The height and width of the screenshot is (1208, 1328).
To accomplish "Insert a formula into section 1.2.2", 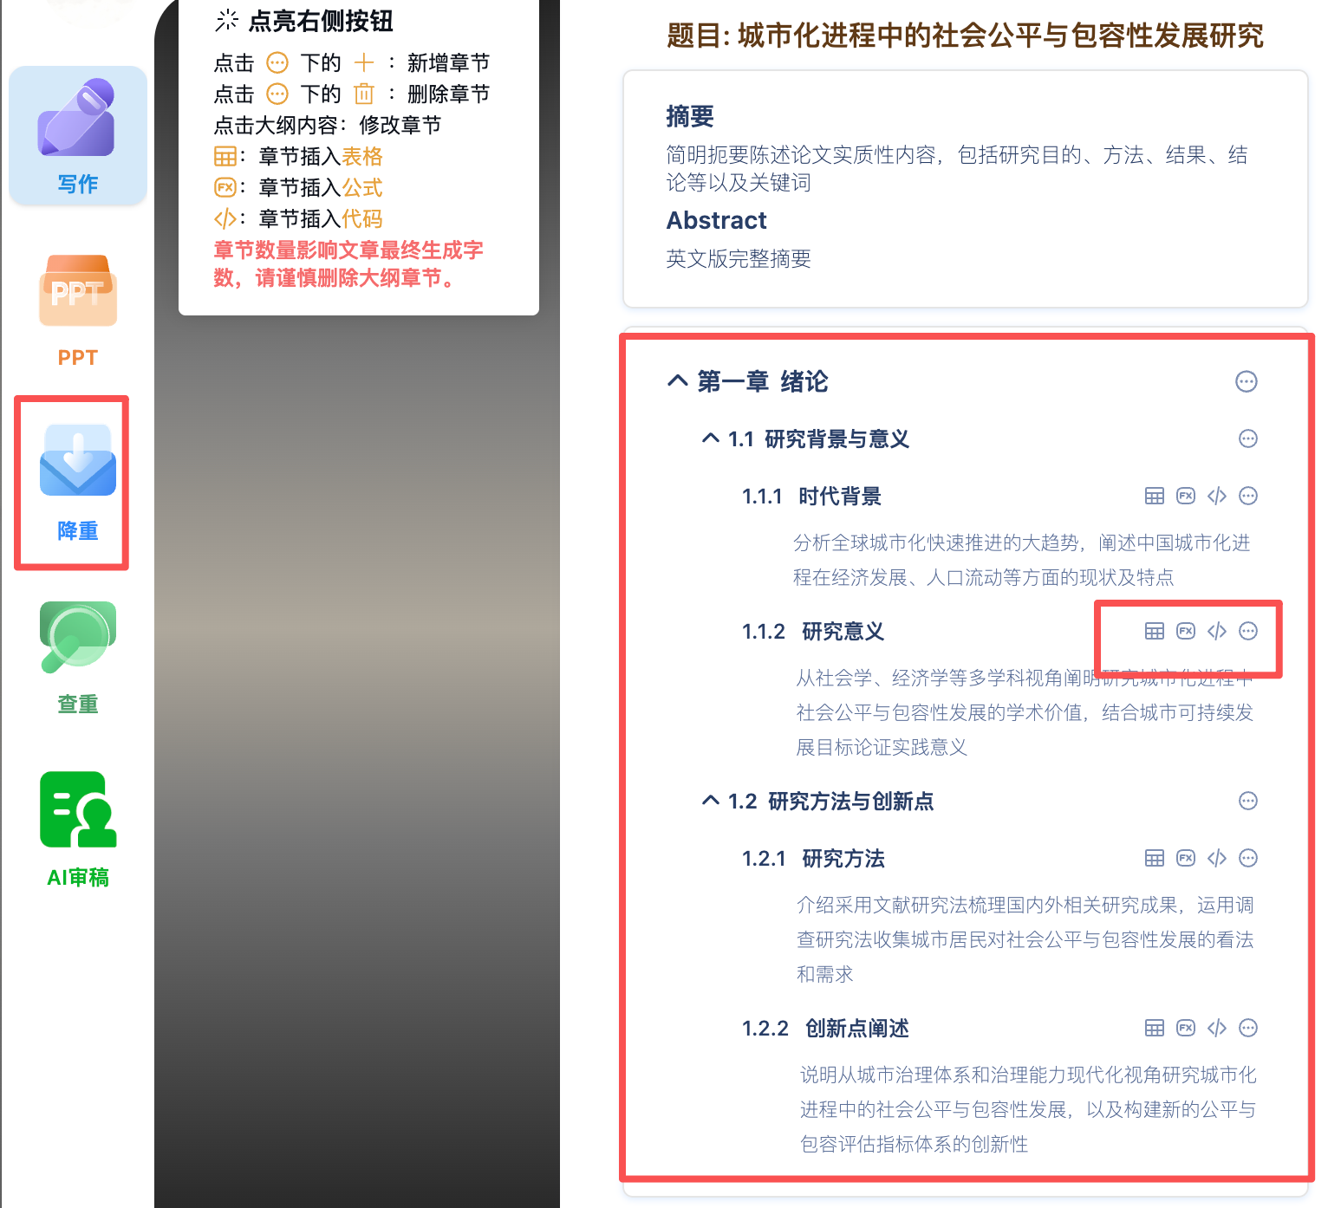I will [1185, 1028].
